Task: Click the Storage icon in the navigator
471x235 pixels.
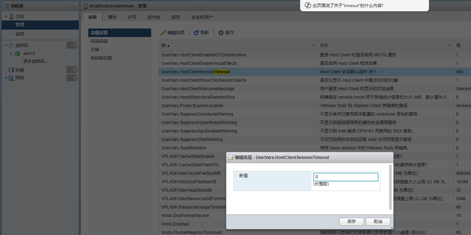Action: (x=11, y=70)
